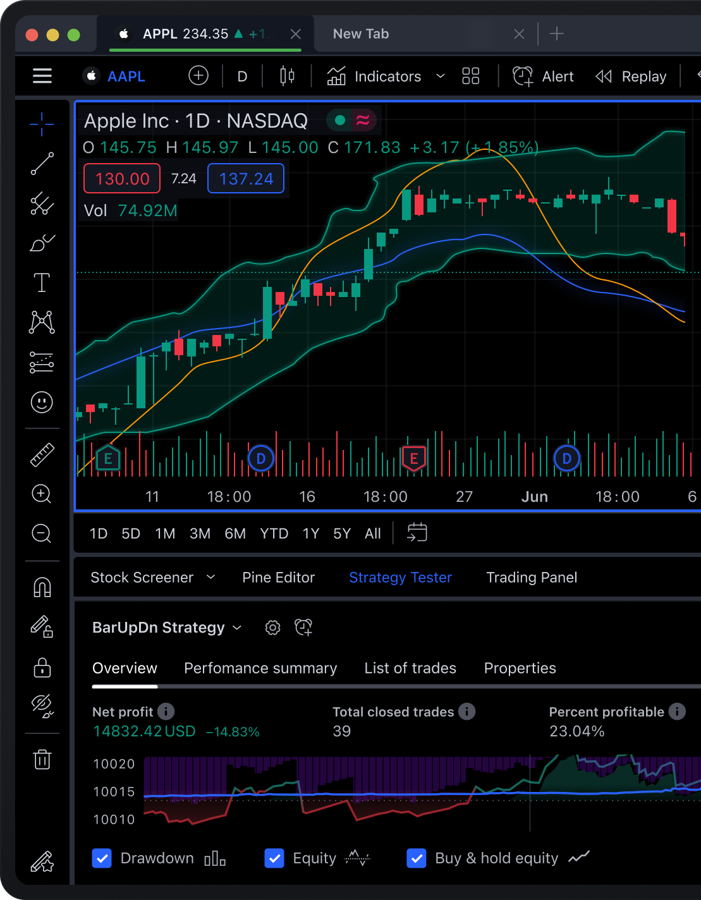This screenshot has height=900, width=701.
Task: Click the Alert button
Action: 543,76
